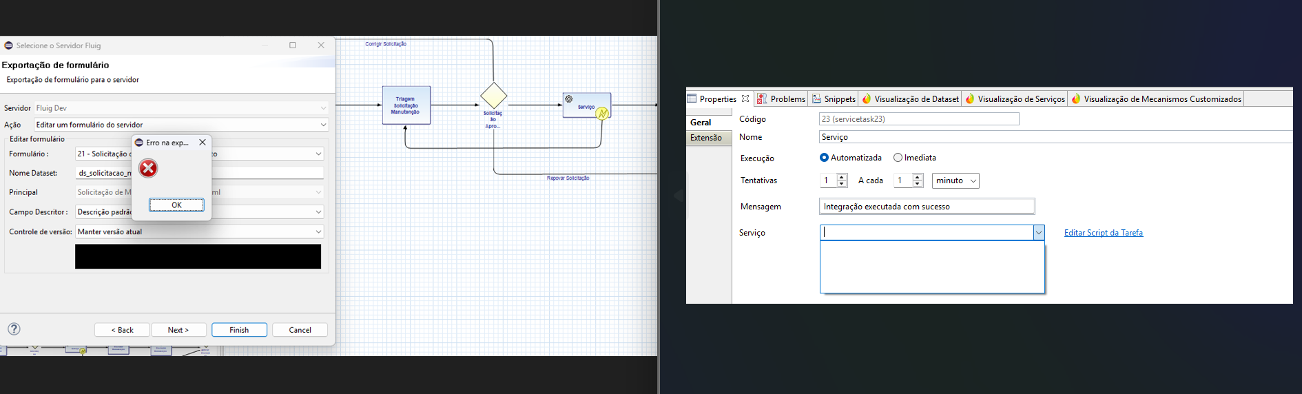Select the Triagem Solicitação Manutenção task box

[406, 105]
